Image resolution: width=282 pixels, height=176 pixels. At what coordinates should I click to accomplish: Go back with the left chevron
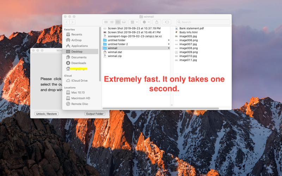click(x=67, y=22)
